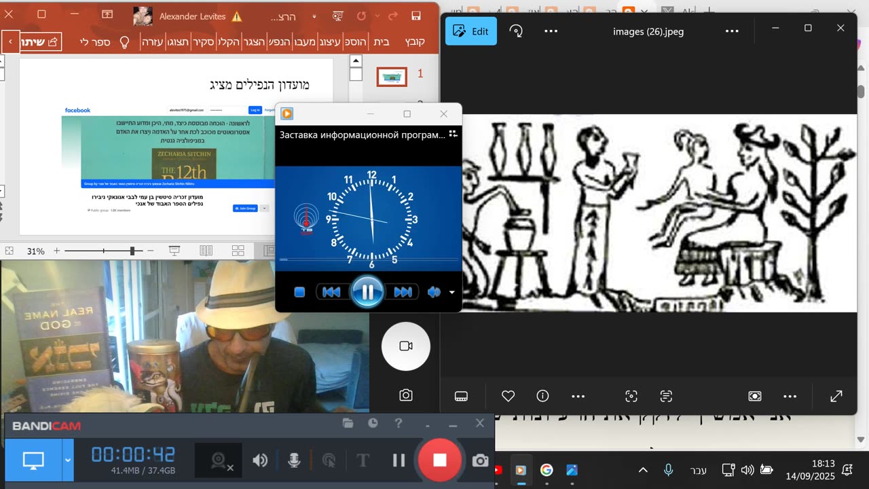Viewport: 869px width, 489px height.
Task: Click the Tell Me lightbulb in PowerPoint
Action: (x=124, y=42)
